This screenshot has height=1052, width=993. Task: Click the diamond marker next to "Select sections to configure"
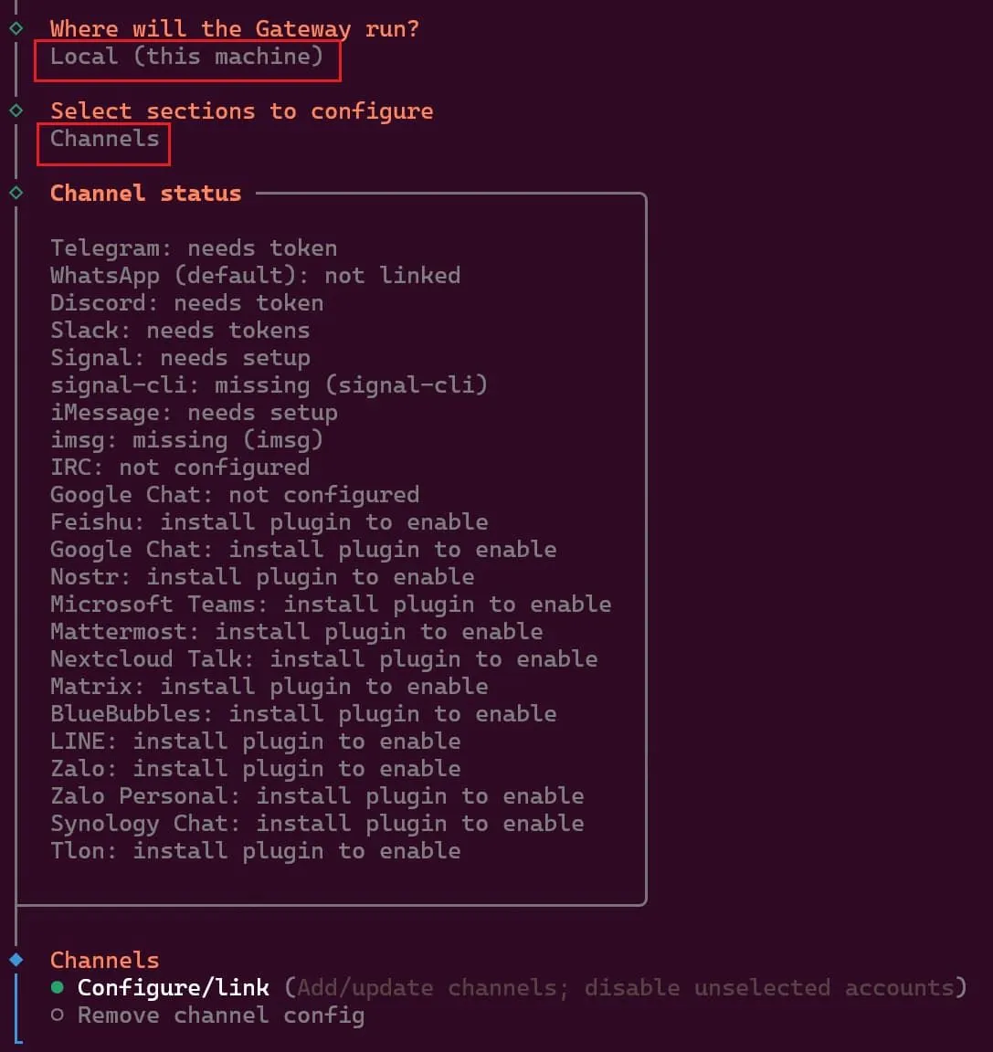[15, 110]
